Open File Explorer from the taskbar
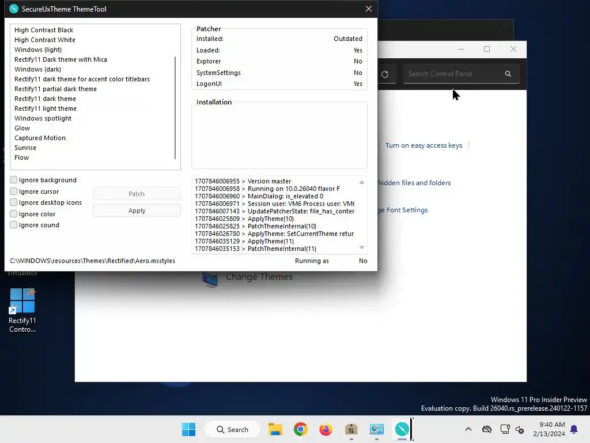Viewport: 590px width, 443px height. tap(275, 429)
